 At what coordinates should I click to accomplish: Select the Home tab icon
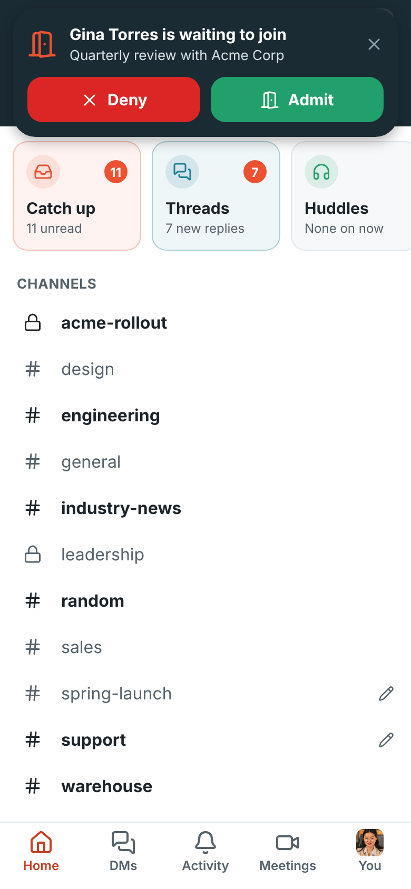coord(41,843)
